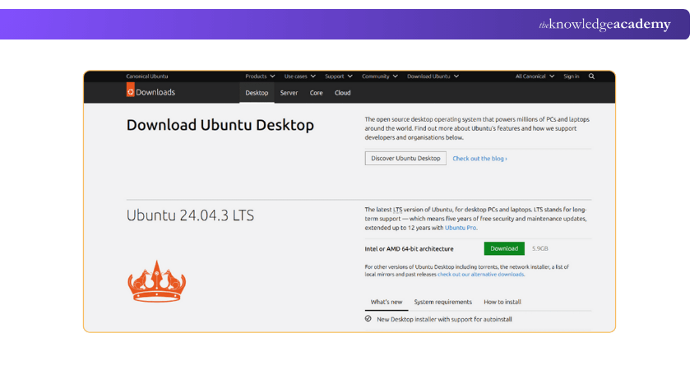Click the New Desktop installer with autoinstall text

click(444, 319)
